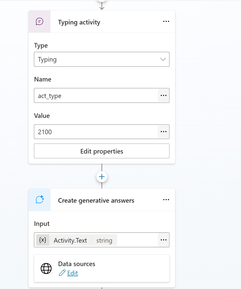Open the ellipsis menu beside the Name field
This screenshot has height=289, width=241.
pos(163,95)
